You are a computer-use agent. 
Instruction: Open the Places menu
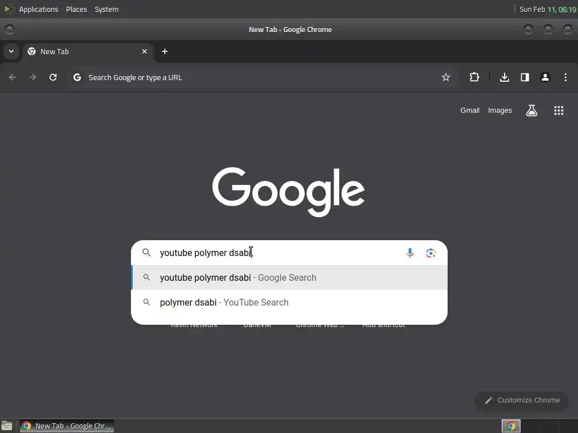(76, 9)
